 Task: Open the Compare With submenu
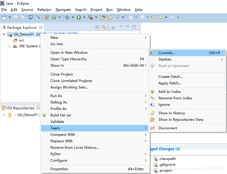pos(95,135)
